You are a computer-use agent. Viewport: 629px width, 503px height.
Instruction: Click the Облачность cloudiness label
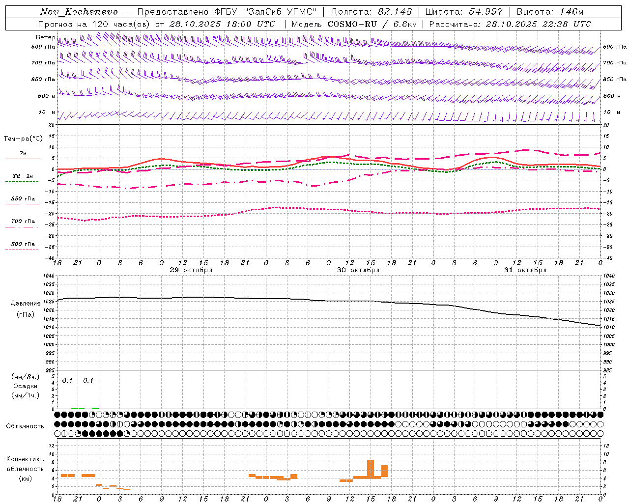click(x=25, y=426)
